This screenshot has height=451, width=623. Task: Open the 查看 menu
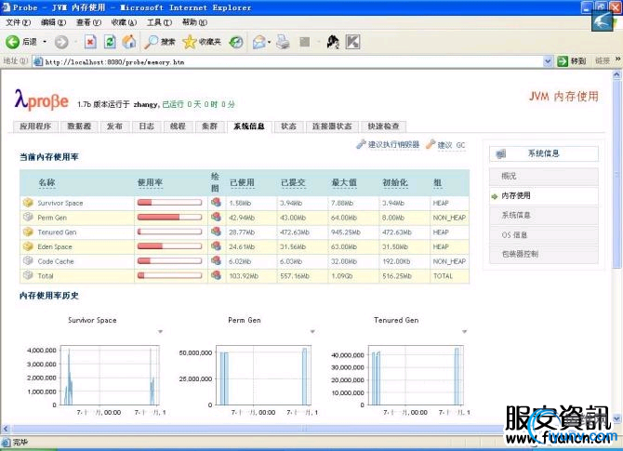tap(88, 22)
